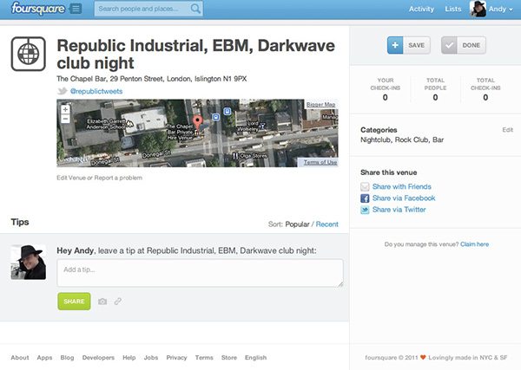Open the @republictweets Twitter link
Screen dimensions: 521x370
coord(96,91)
